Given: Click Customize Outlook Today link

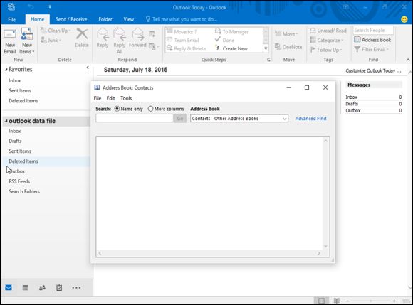Looking at the screenshot, I should 373,70.
